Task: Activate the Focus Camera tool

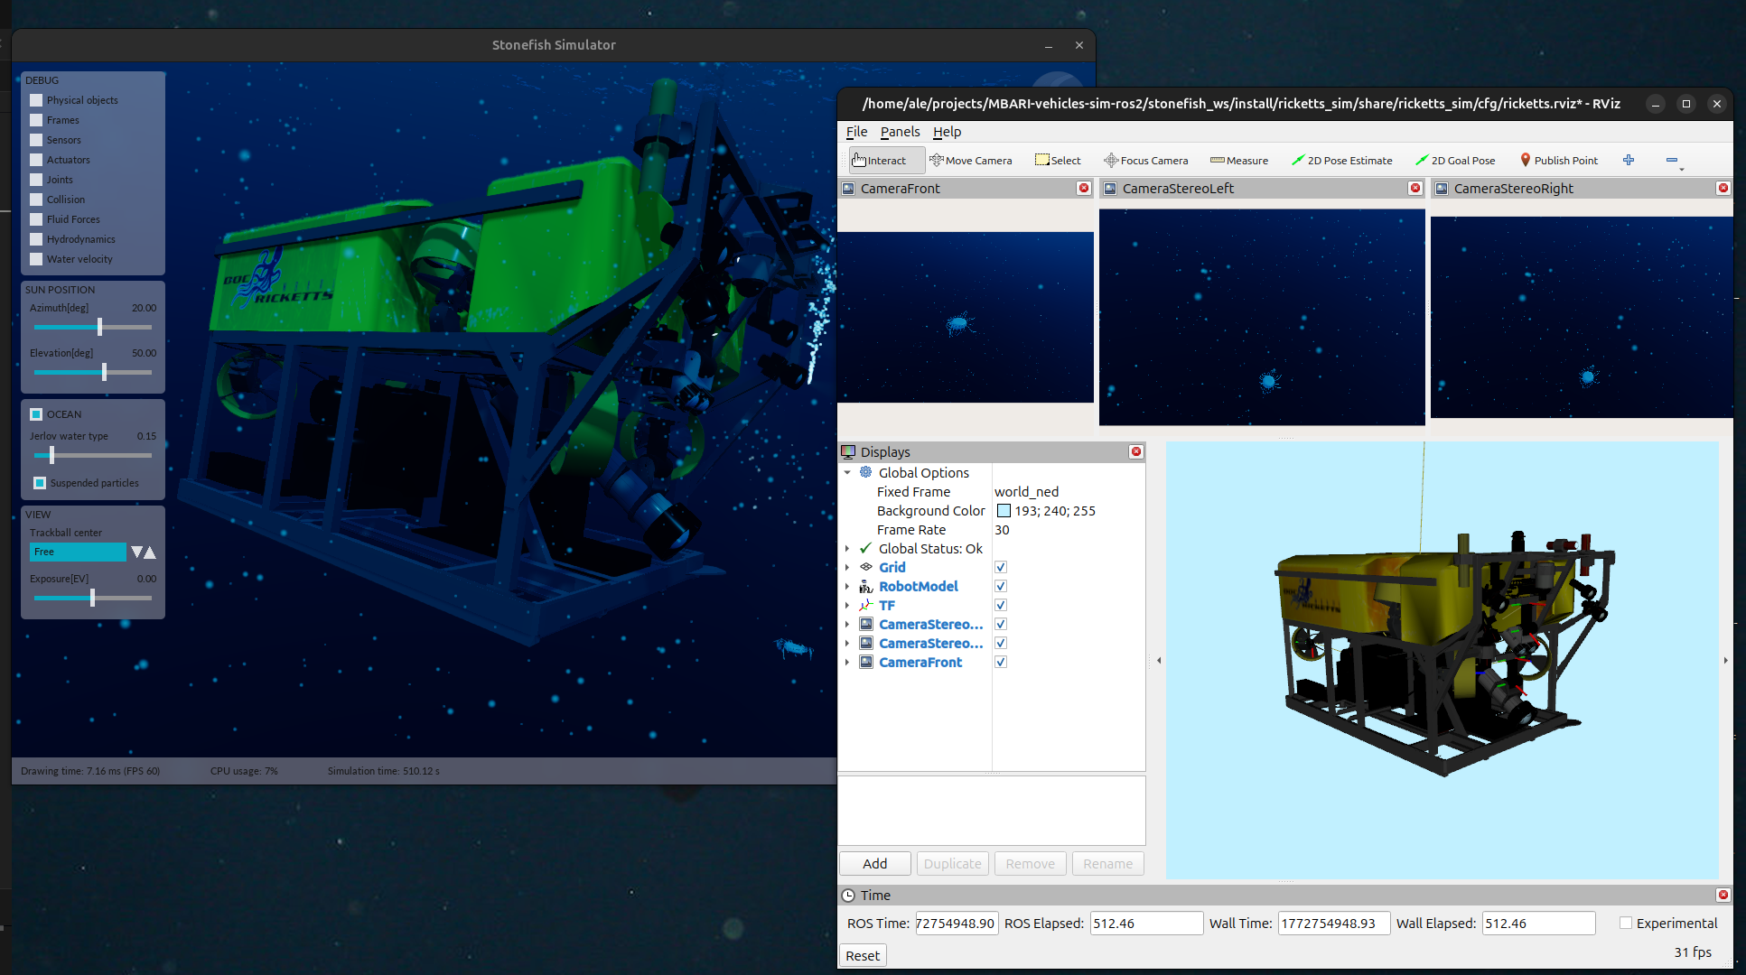Action: pyautogui.click(x=1145, y=161)
